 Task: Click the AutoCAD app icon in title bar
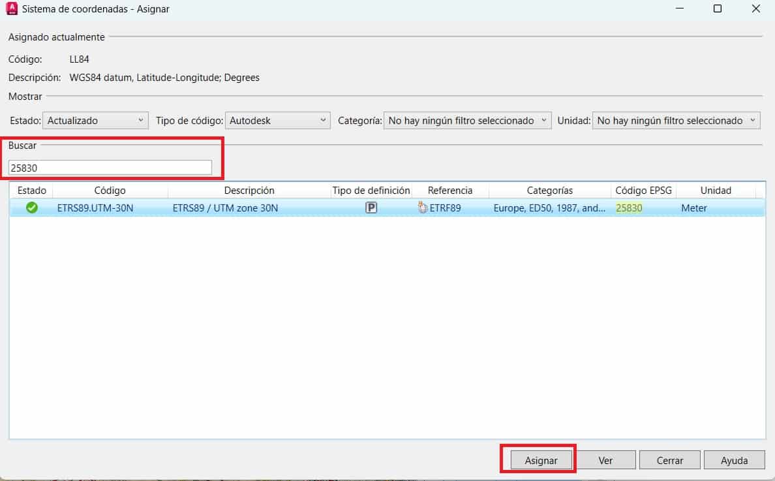tap(11, 9)
